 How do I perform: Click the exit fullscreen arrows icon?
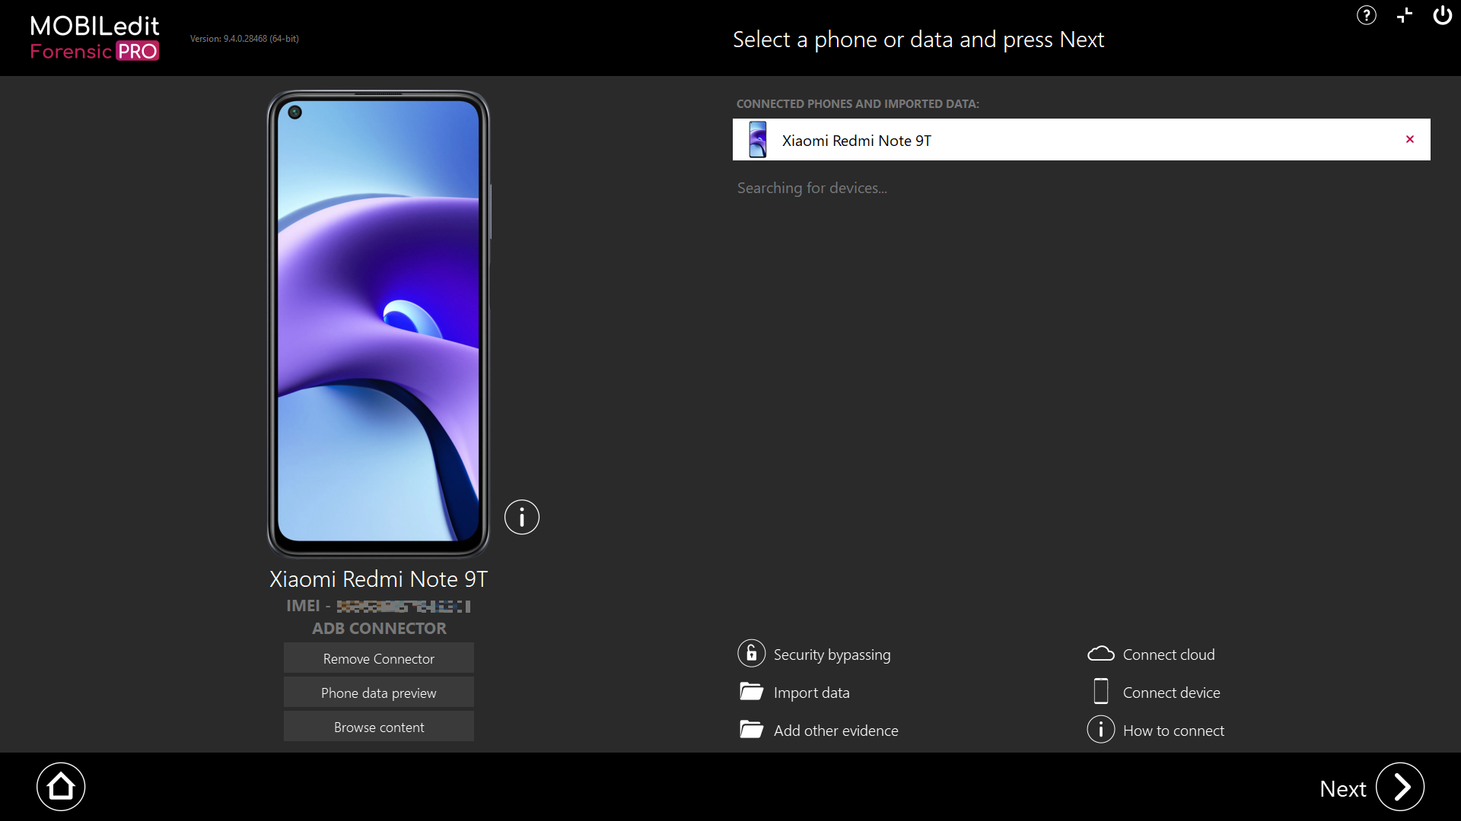1405,15
